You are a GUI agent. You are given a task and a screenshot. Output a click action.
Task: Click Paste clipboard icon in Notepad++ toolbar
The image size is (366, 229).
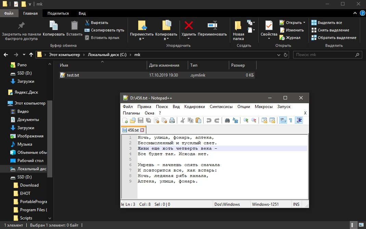(198, 120)
